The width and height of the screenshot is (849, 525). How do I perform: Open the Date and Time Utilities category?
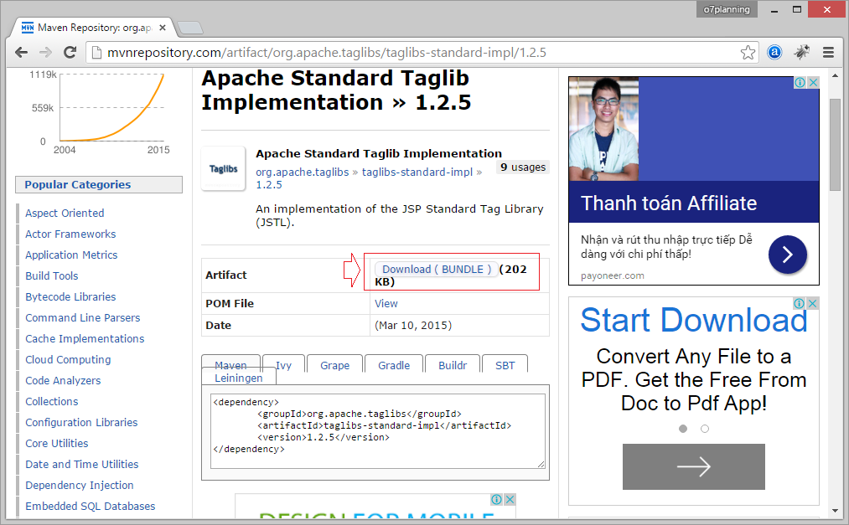(x=82, y=465)
